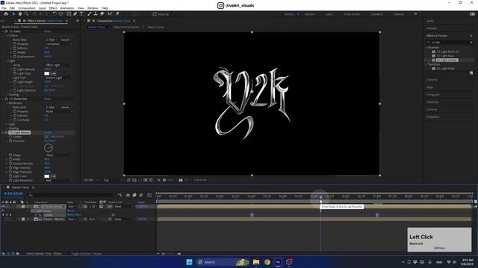Open the File menu

click(x=4, y=8)
